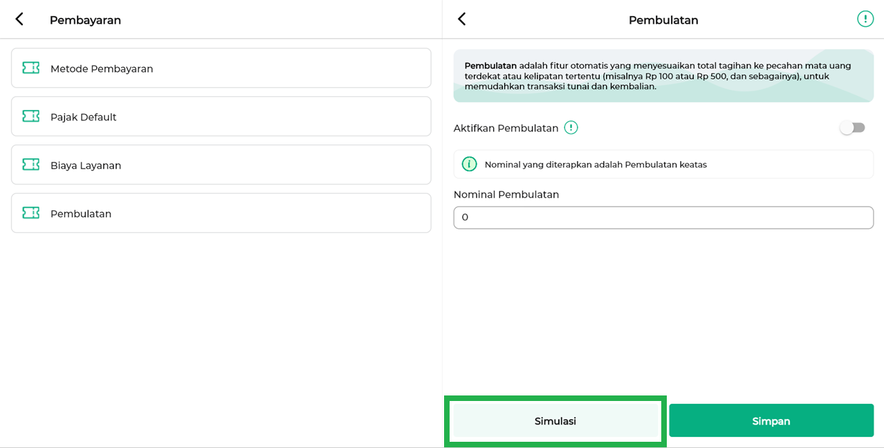
Task: Select the Biaya Layanan menu entry
Action: pyautogui.click(x=221, y=165)
